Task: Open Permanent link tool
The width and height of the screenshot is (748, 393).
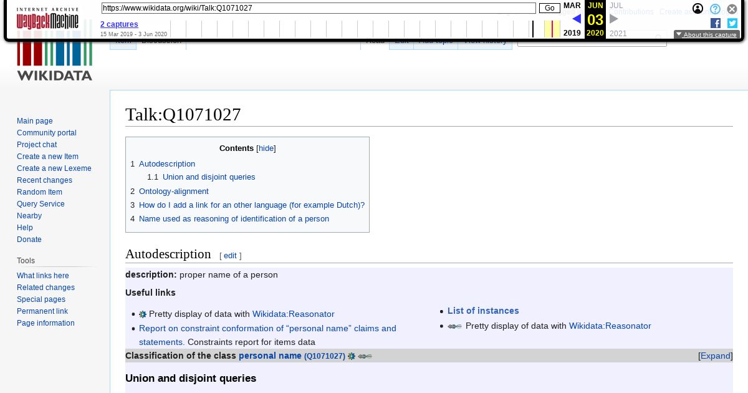Action: coord(42,311)
